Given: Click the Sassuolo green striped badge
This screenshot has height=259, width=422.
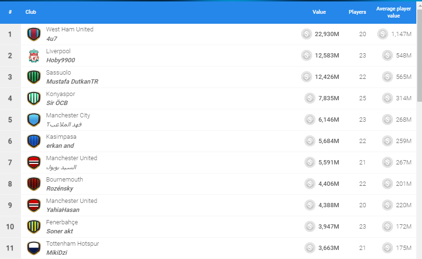Looking at the screenshot, I should [x=34, y=77].
